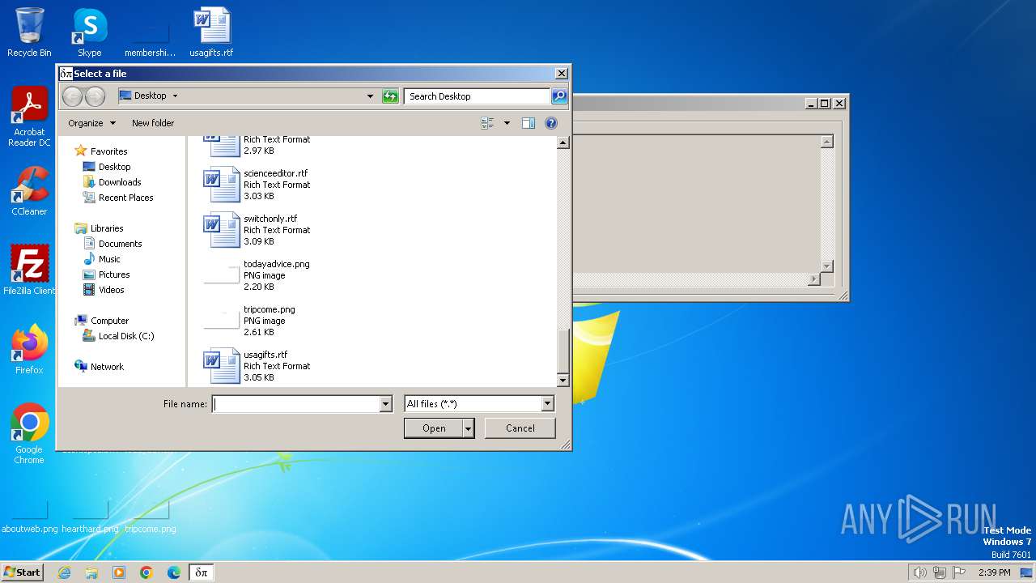The width and height of the screenshot is (1036, 583).
Task: Cancel the file selection dialog
Action: pos(520,428)
